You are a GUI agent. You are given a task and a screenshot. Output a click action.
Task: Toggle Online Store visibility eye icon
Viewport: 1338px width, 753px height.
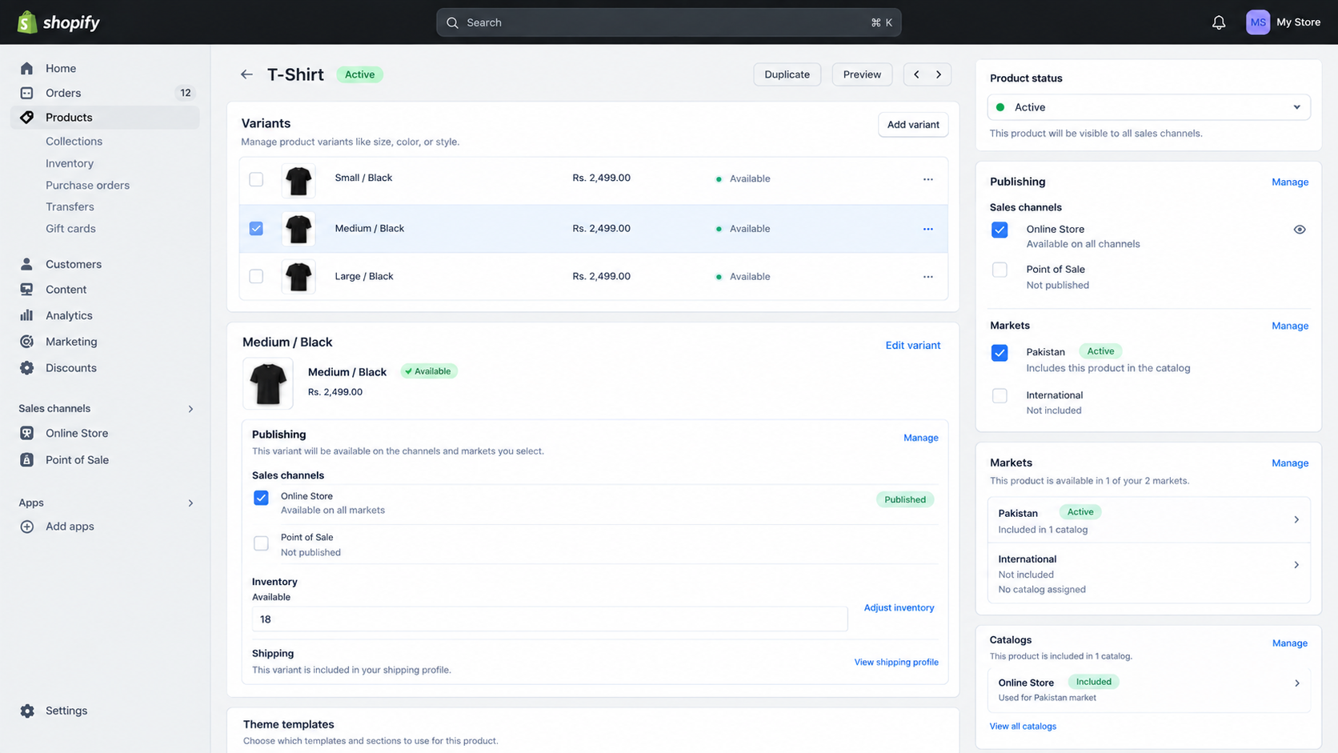point(1300,230)
